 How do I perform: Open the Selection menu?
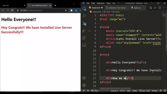click(100, 3)
